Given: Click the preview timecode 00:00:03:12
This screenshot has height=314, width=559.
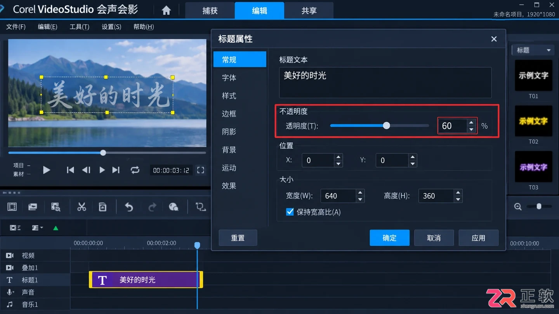Looking at the screenshot, I should pos(171,170).
